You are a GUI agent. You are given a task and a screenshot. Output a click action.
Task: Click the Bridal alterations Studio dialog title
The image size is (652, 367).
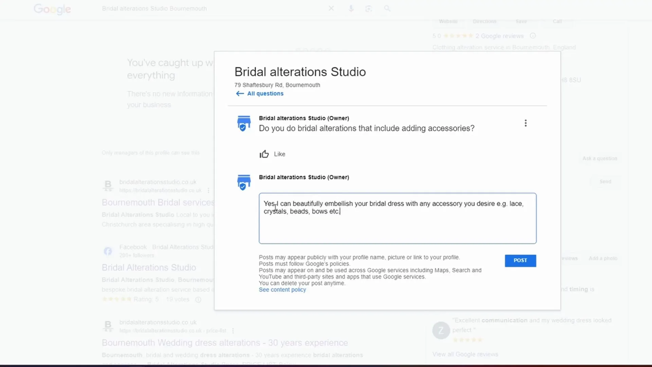pos(300,72)
